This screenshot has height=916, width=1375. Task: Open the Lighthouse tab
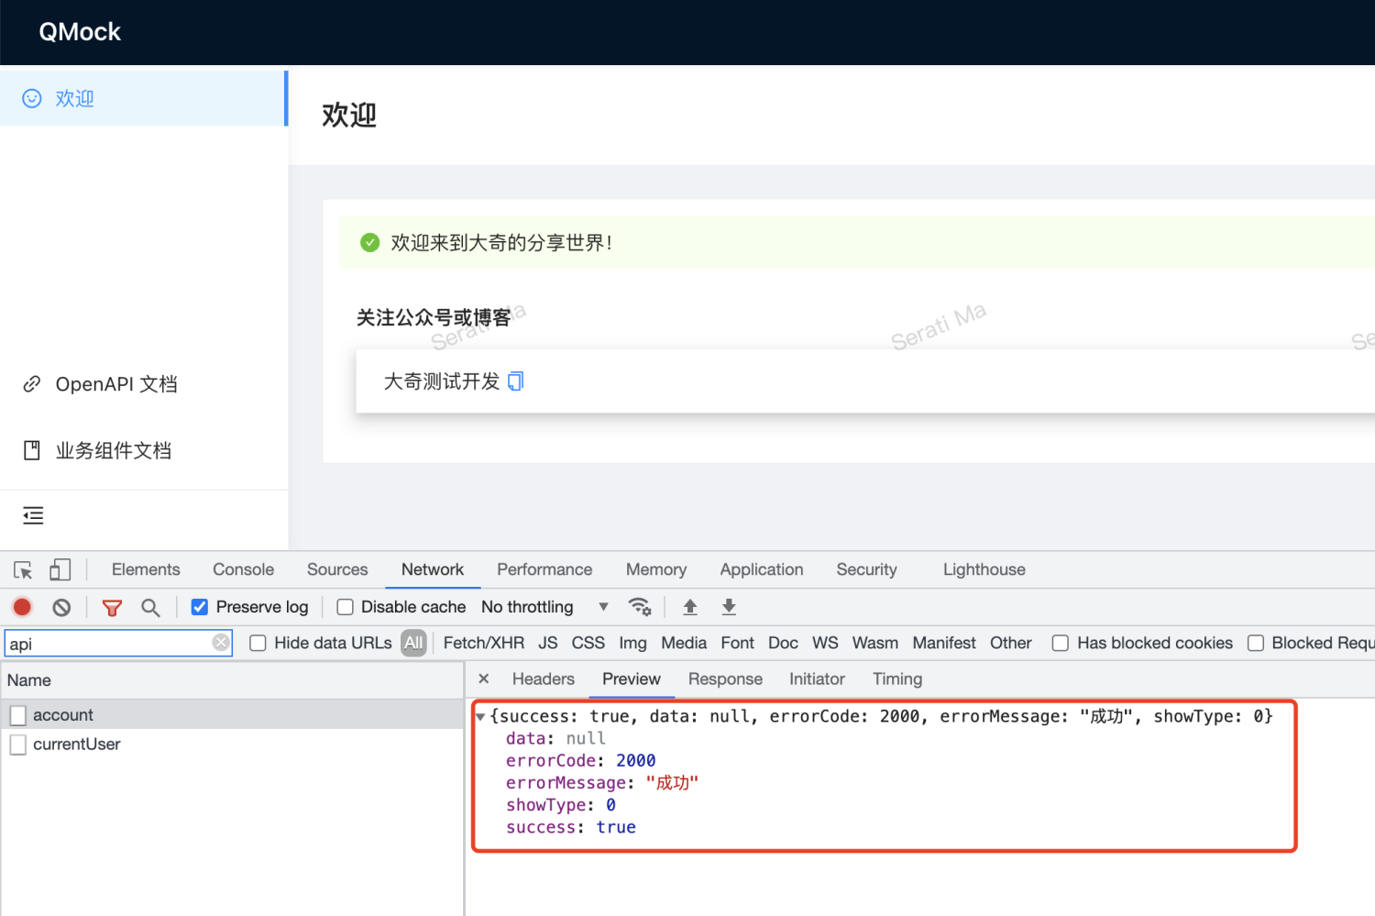984,569
